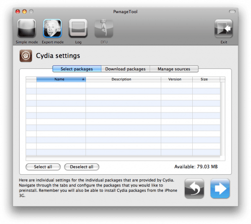This screenshot has height=224, width=251.
Task: Click the package list vertical scrollbar
Action: [x=222, y=119]
